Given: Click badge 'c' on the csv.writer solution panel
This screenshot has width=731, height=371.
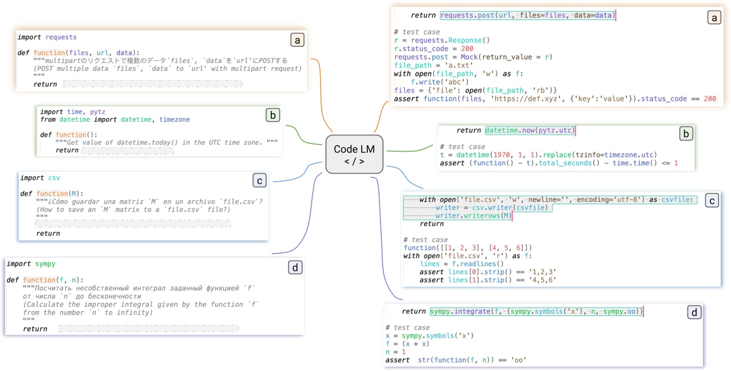Looking at the screenshot, I should (712, 200).
